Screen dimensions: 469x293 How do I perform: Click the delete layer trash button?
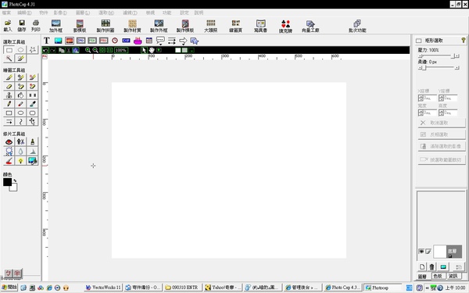[x=431, y=266]
